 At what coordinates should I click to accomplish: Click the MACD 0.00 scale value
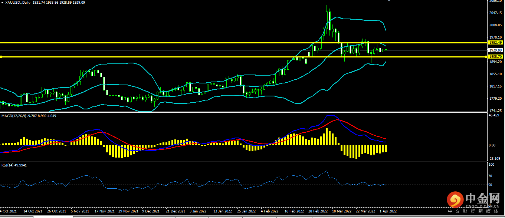coord(492,145)
